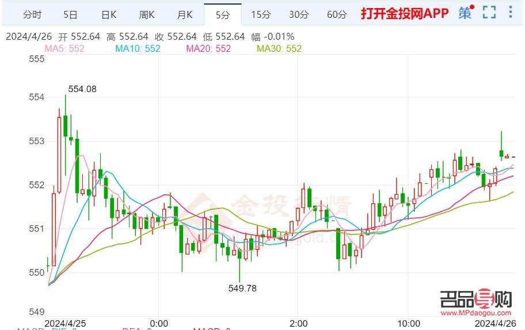The image size is (525, 330).
Task: Click the 名品导购 logo
Action: point(475,299)
